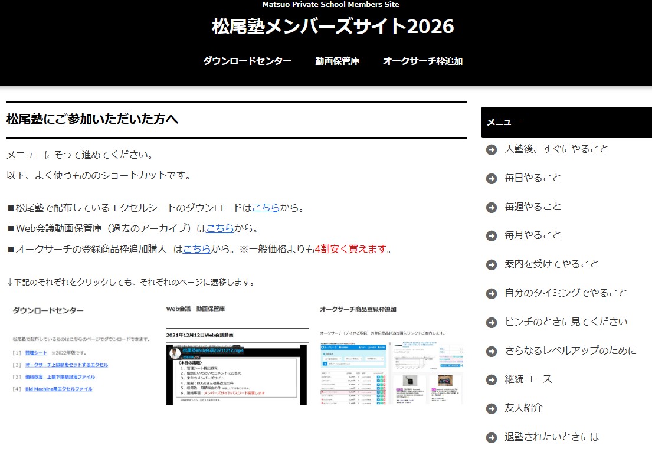This screenshot has width=652, height=449.
Task: Select オークサーチ枠追加 in top navigation
Action: click(x=422, y=61)
